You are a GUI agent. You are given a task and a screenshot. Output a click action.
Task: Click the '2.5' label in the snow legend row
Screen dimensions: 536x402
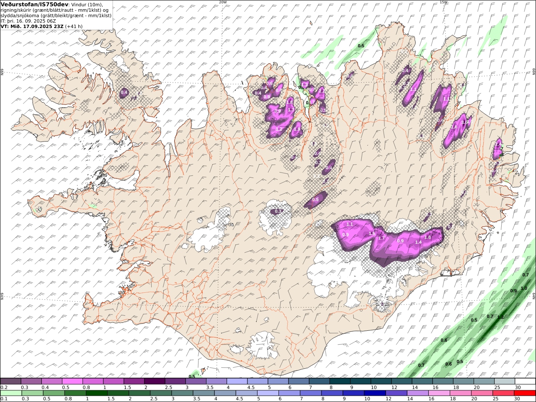pos(169,387)
